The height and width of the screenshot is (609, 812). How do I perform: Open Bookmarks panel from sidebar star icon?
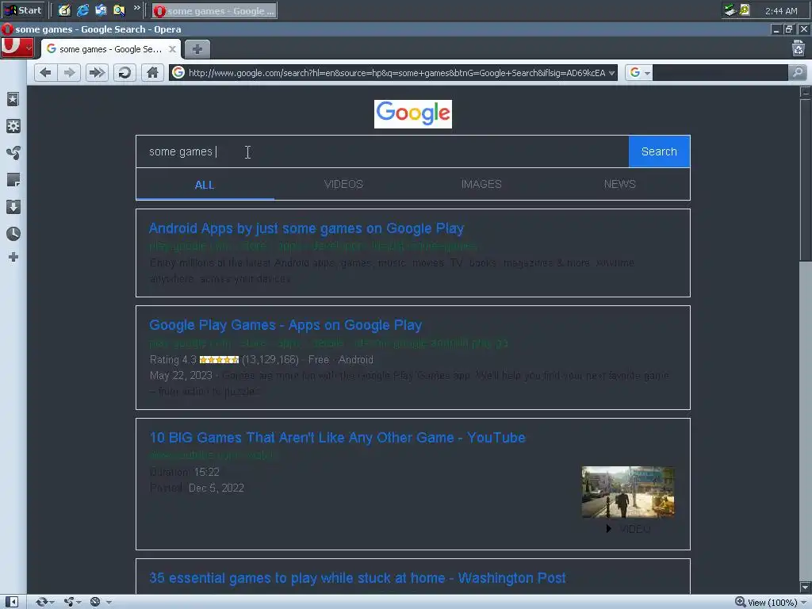click(x=13, y=99)
